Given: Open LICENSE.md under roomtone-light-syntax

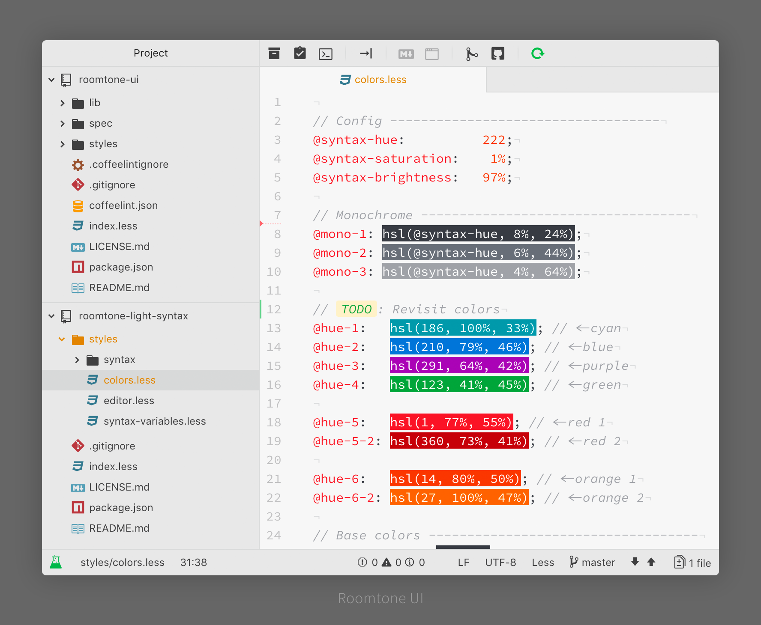Looking at the screenshot, I should tap(150, 487).
